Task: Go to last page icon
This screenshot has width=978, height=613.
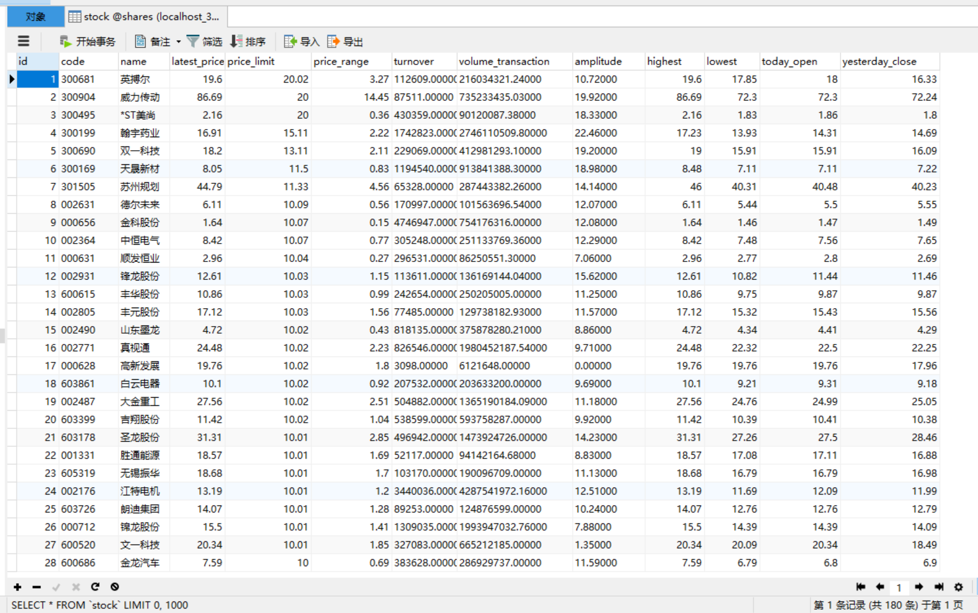Action: point(939,587)
